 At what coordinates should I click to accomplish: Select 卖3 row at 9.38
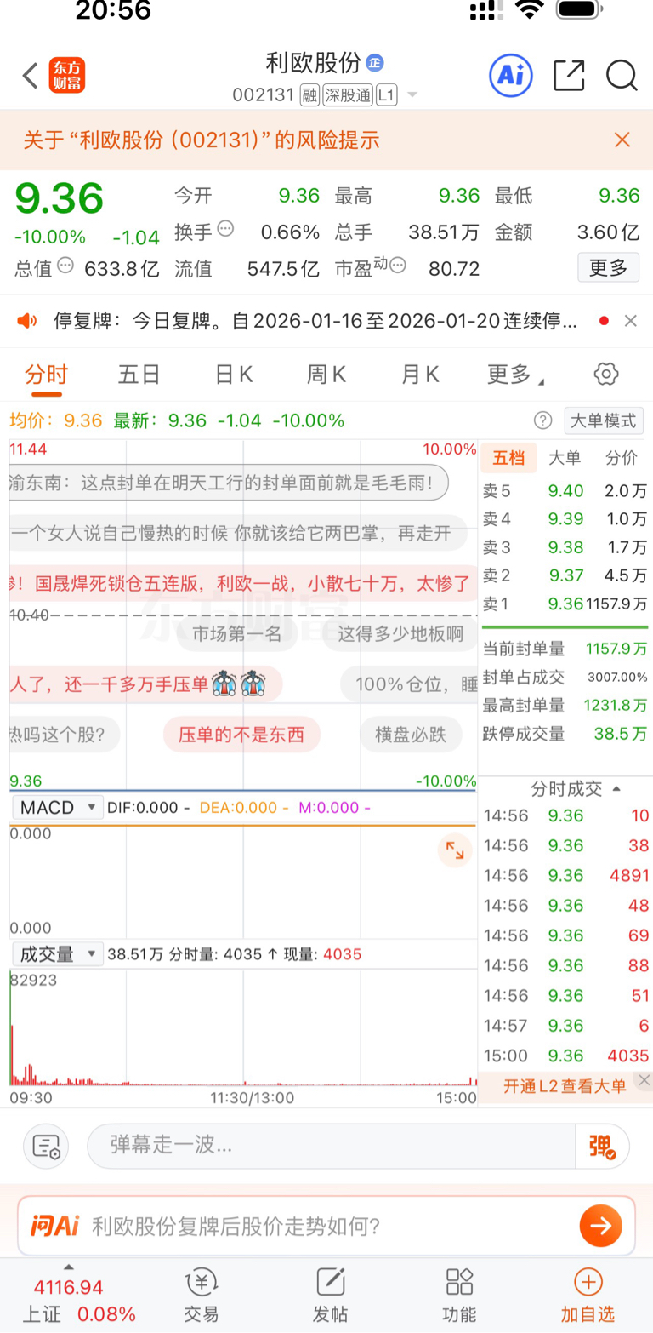[565, 547]
